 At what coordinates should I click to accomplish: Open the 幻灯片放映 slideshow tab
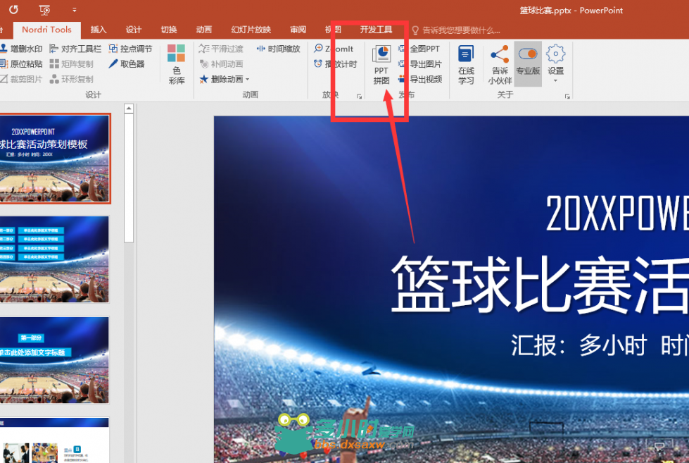click(x=251, y=30)
